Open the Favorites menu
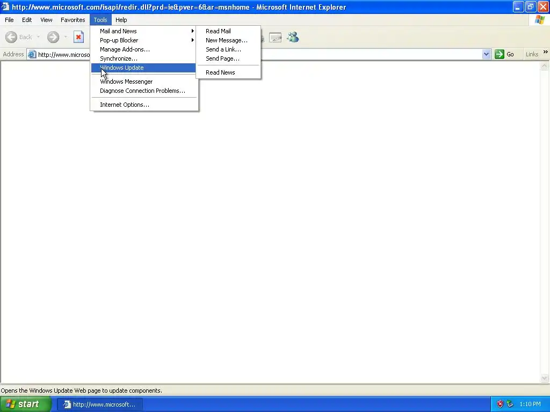Screen dimensions: 550x412 coord(73,20)
